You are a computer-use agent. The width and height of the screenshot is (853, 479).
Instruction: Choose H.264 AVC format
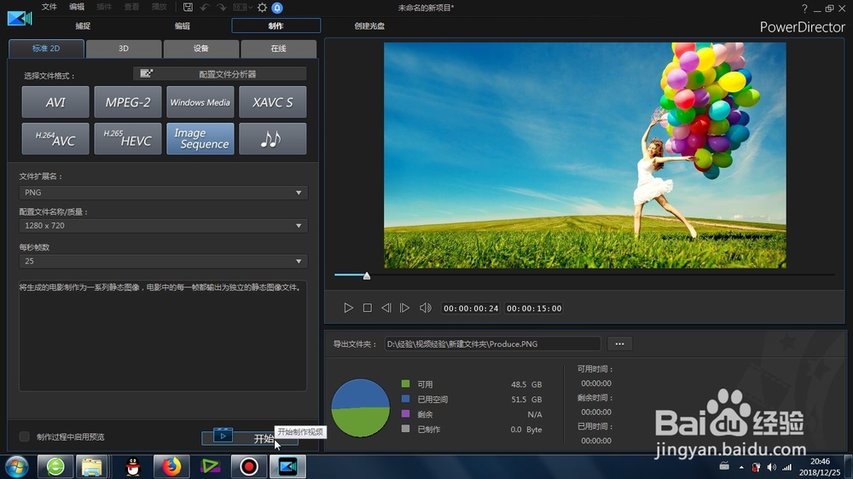pos(55,139)
